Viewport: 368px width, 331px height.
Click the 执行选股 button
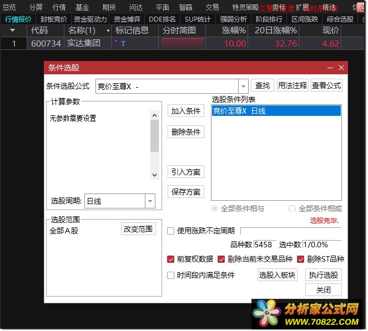(x=324, y=275)
